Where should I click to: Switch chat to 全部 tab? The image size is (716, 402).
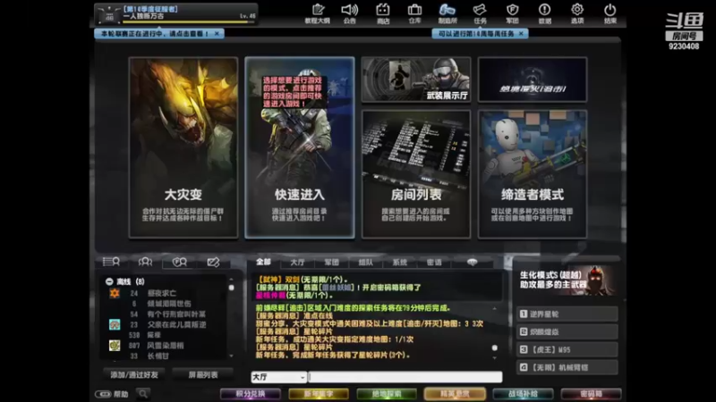tap(263, 262)
